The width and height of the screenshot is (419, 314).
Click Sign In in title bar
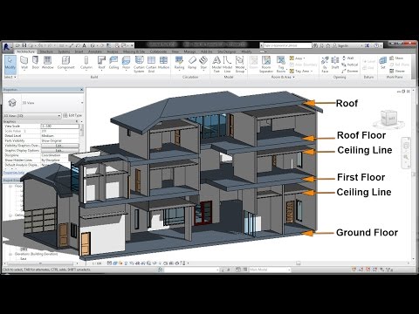340,45
